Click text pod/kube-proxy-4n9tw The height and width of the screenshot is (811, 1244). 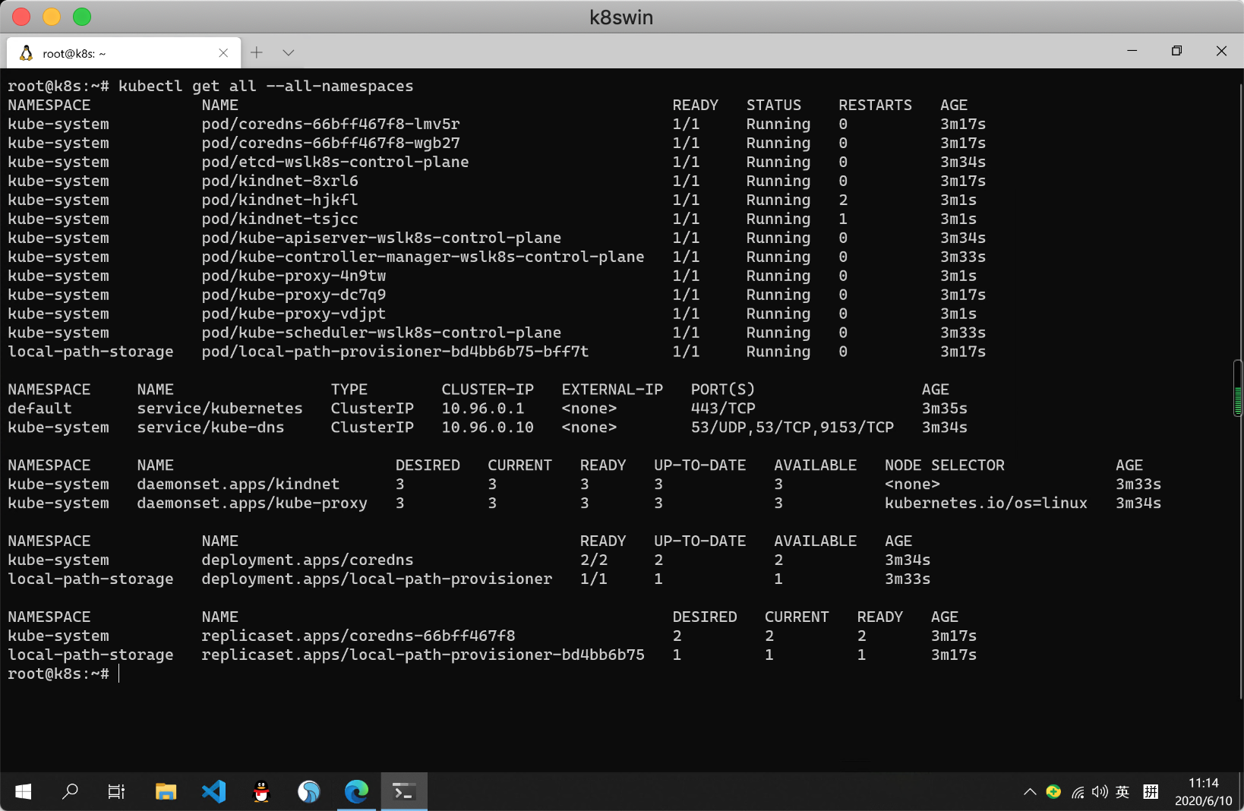(x=293, y=276)
